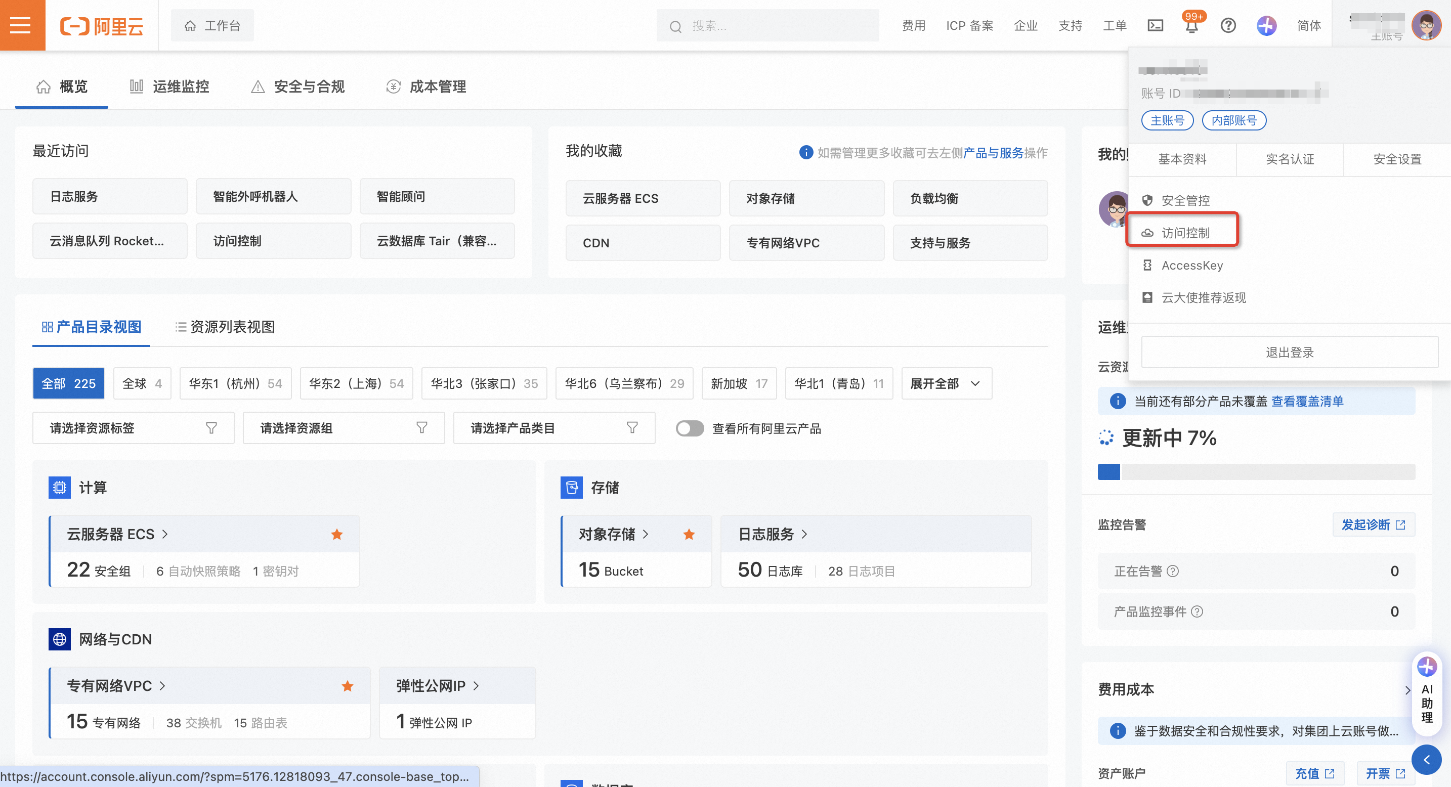
Task: Click 充值 button
Action: 1315,773
